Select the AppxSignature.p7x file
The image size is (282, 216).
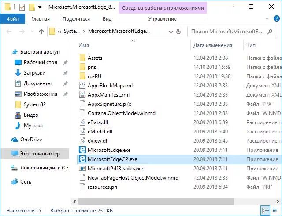coord(109,104)
